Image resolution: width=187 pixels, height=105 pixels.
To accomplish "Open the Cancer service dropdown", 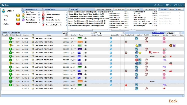I will (92, 33).
